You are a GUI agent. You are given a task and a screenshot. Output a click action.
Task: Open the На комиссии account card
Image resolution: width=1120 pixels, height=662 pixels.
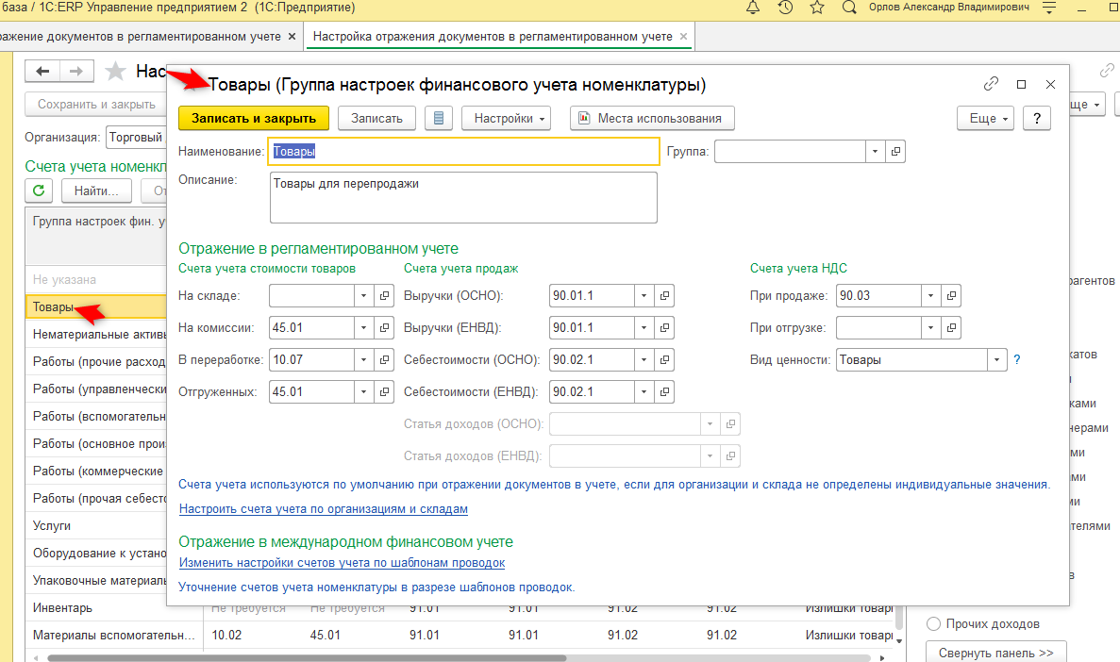384,328
